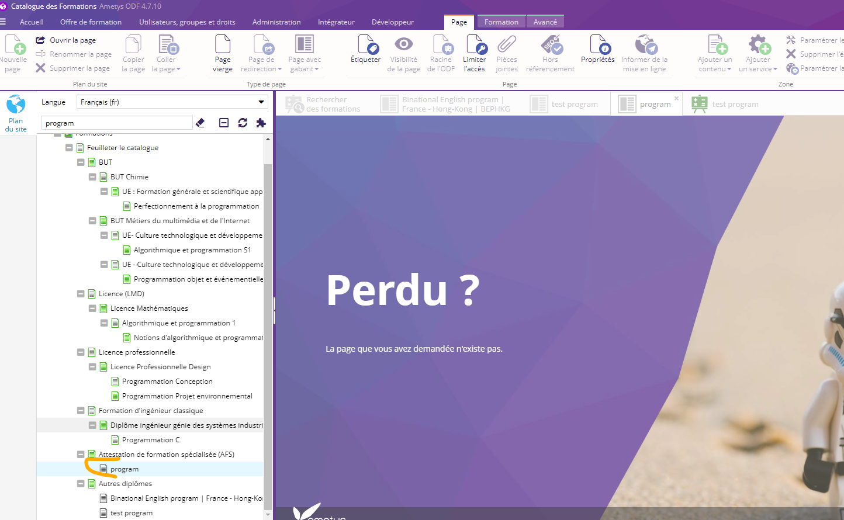
Task: Open the Langue dropdown
Action: coord(172,102)
